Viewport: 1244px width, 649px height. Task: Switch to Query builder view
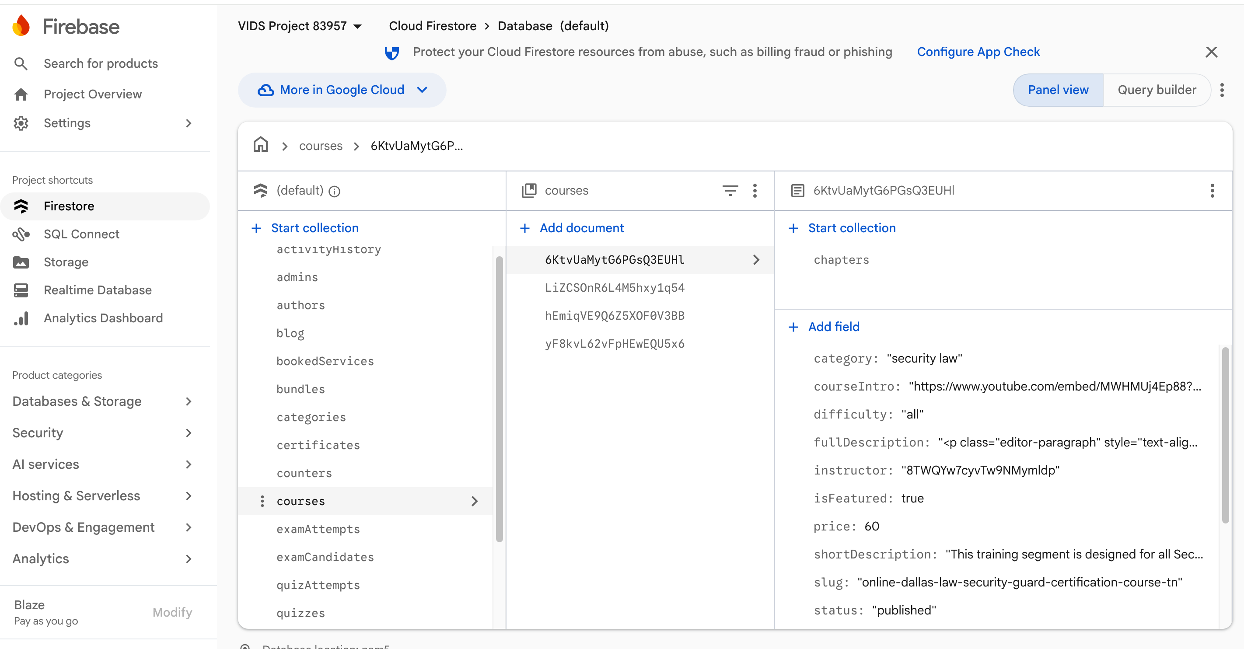(1157, 90)
